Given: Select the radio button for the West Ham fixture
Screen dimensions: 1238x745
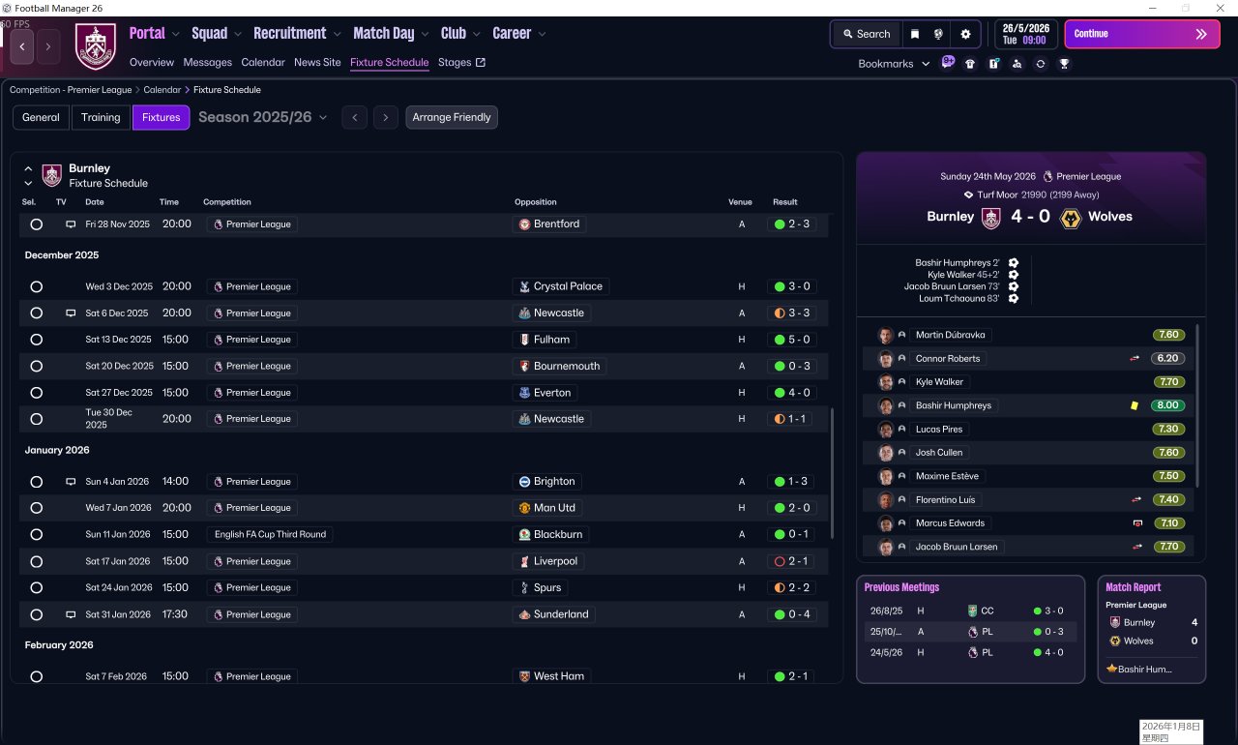Looking at the screenshot, I should (x=37, y=677).
